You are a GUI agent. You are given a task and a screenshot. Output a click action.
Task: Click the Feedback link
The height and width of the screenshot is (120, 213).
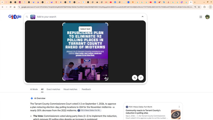(86, 89)
